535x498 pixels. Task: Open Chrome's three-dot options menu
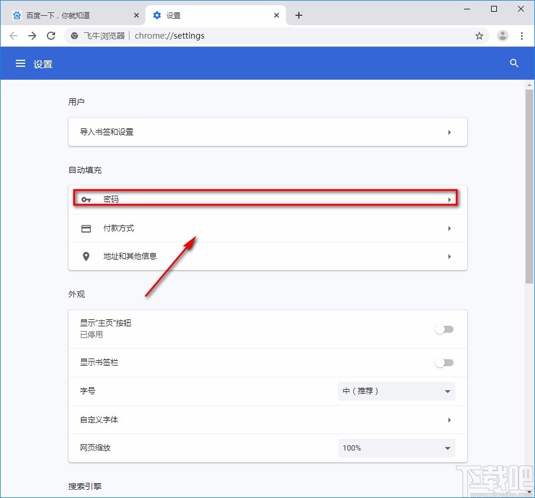click(x=523, y=36)
